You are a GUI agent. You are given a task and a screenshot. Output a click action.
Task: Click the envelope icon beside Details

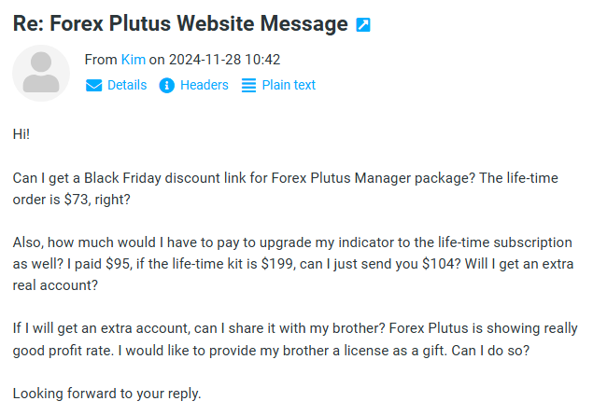(94, 86)
